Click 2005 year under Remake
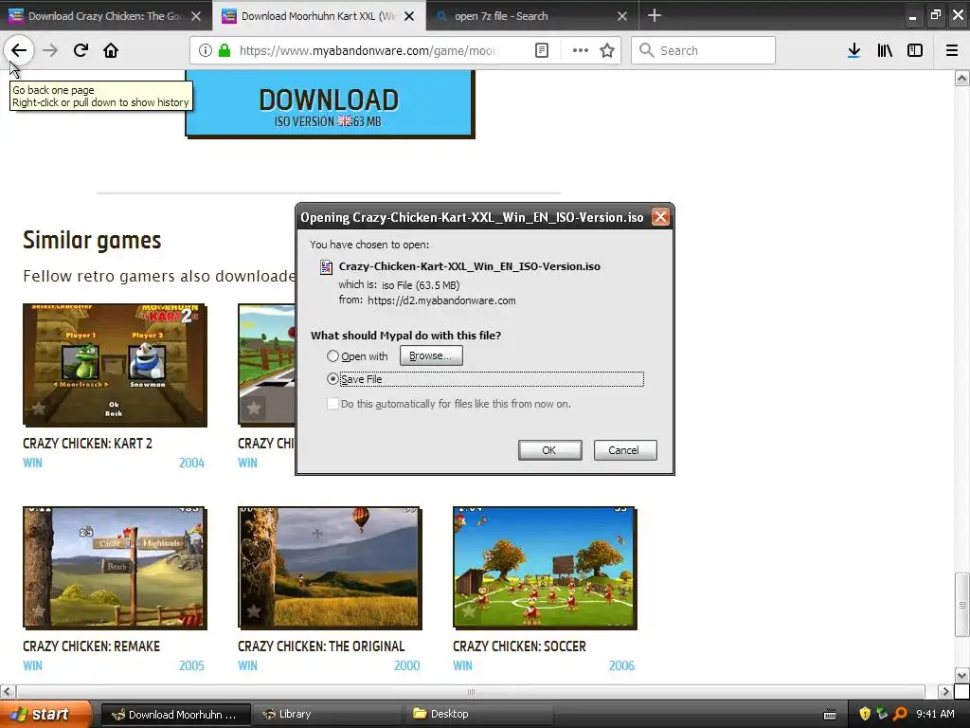This screenshot has height=728, width=970. 191,665
